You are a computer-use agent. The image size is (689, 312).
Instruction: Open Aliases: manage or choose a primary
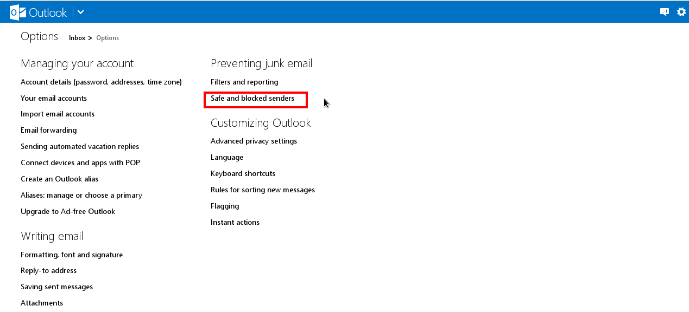point(81,195)
